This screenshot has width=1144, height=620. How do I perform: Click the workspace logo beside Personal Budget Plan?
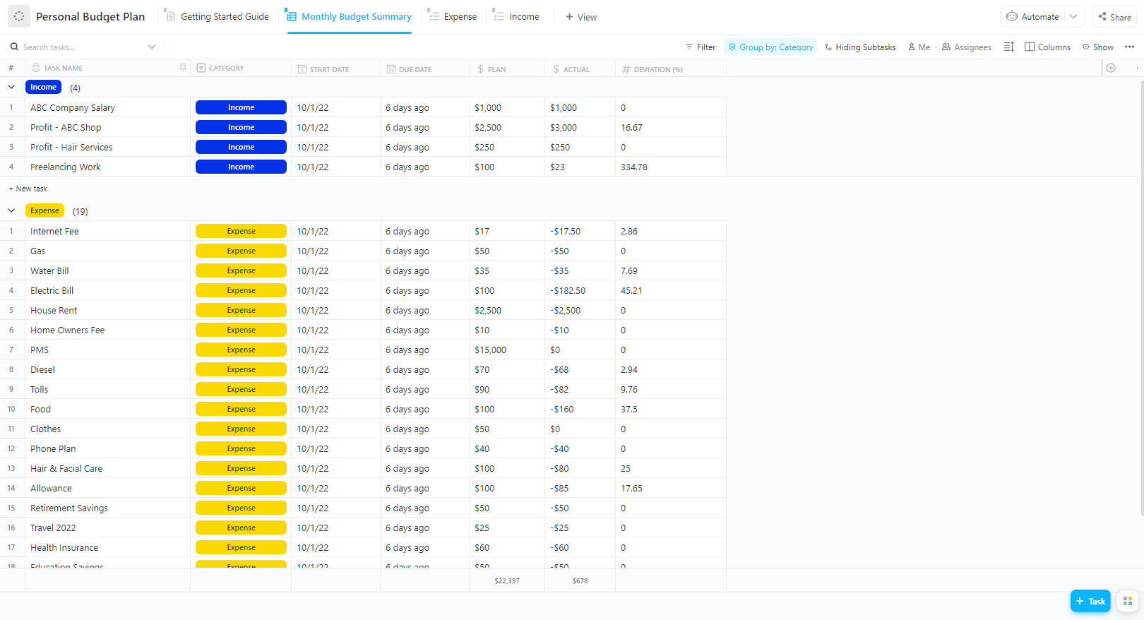coord(19,16)
